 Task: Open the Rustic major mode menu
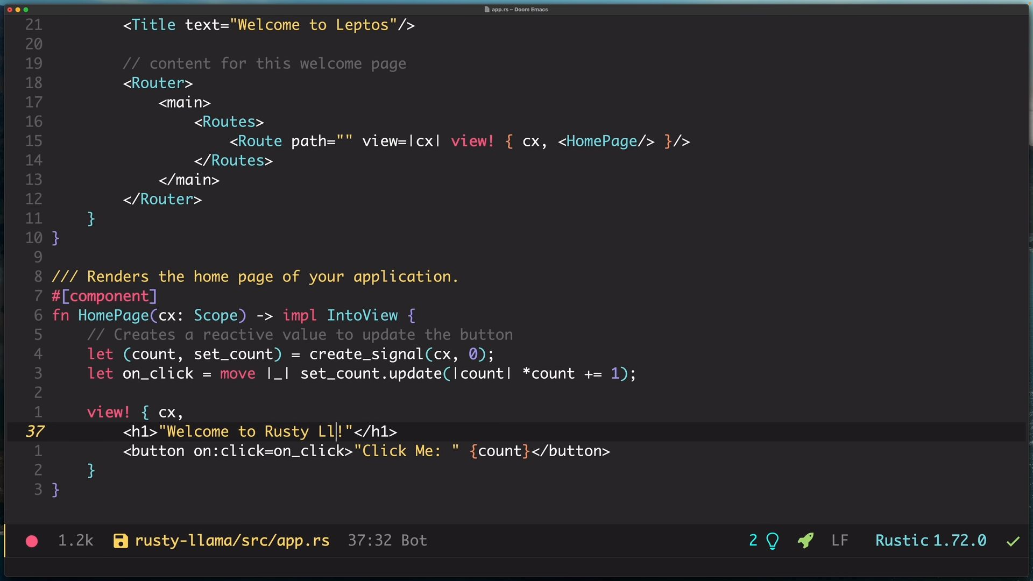(x=902, y=541)
